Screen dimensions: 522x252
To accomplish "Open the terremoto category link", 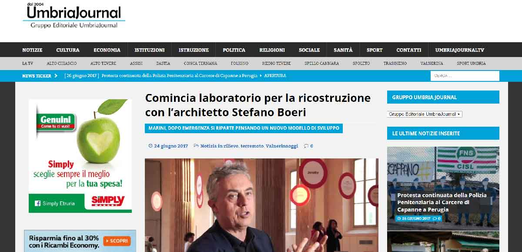I will click(x=252, y=146).
